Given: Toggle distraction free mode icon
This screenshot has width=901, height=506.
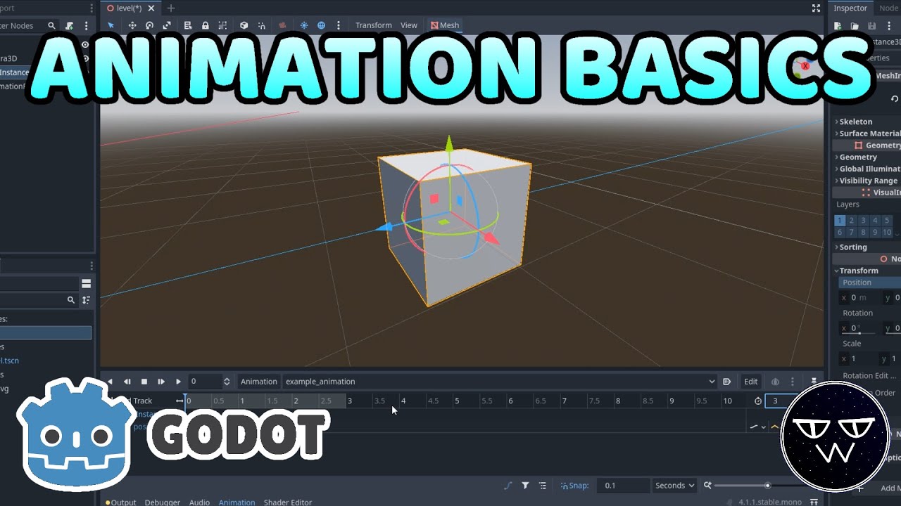Looking at the screenshot, I should pos(816,8).
